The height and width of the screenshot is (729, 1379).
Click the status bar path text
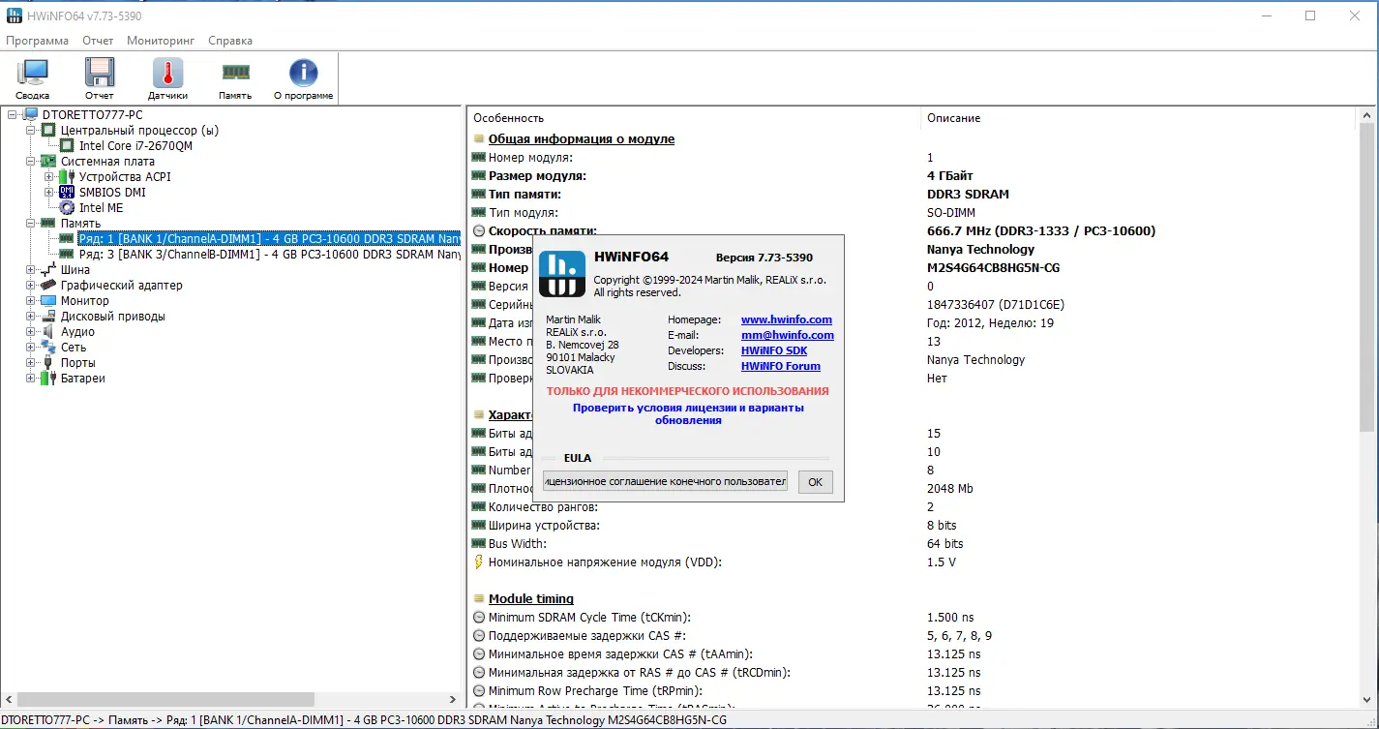point(364,720)
